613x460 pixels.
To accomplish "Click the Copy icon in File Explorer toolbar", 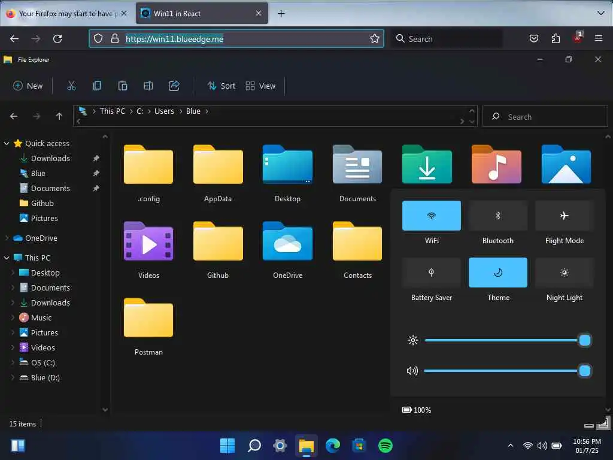I will (x=97, y=86).
